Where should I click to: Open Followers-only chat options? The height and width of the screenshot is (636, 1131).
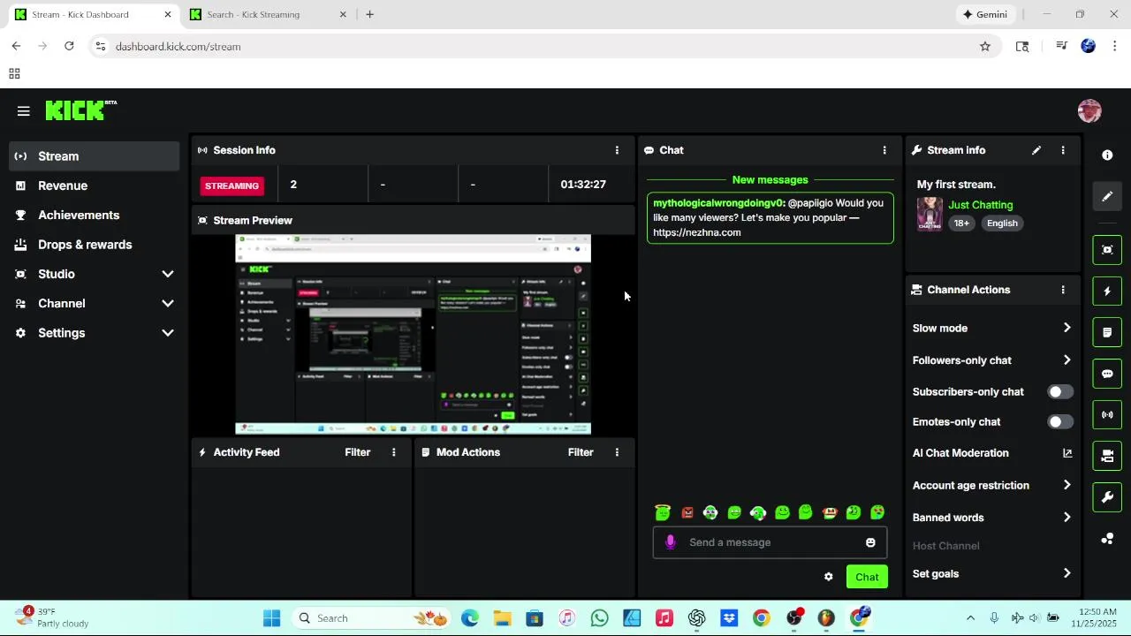point(991,360)
